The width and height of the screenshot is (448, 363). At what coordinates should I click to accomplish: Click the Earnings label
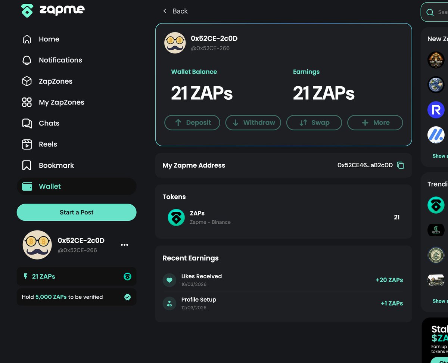pyautogui.click(x=306, y=72)
